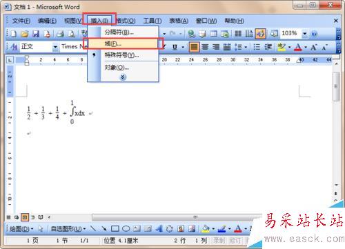This screenshot has width=345, height=249.
Task: Open the Style 正文 dropdown
Action: (x=55, y=47)
